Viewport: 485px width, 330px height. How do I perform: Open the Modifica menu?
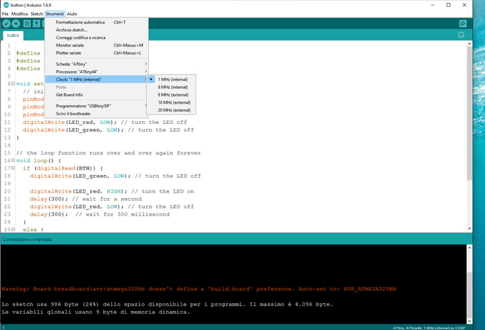[x=20, y=14]
